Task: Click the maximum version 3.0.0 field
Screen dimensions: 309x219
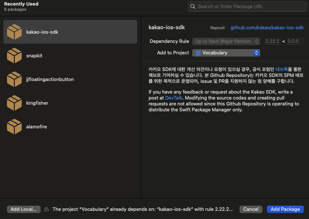Action: click(295, 41)
